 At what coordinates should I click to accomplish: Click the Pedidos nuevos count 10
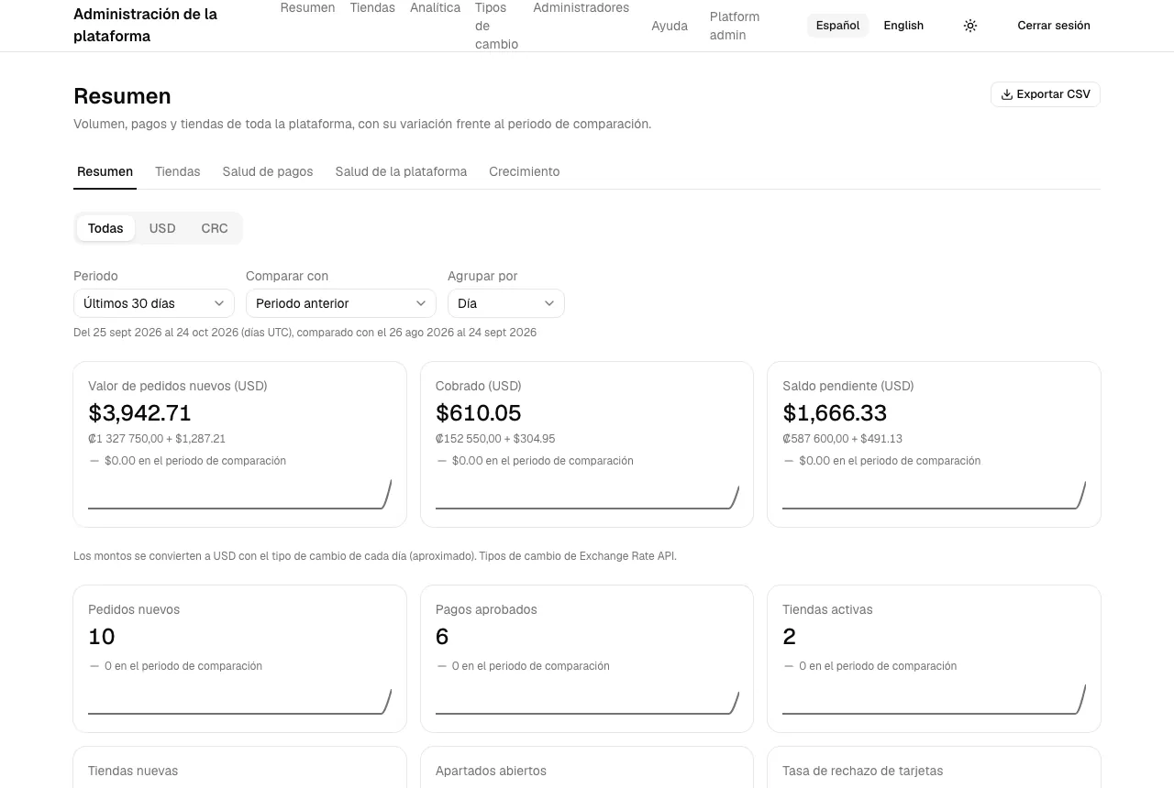(102, 637)
